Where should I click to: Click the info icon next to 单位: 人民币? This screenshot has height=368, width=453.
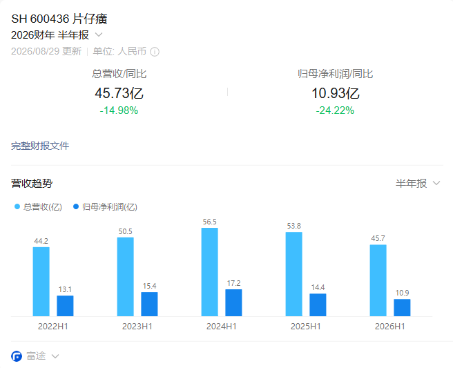(155, 52)
